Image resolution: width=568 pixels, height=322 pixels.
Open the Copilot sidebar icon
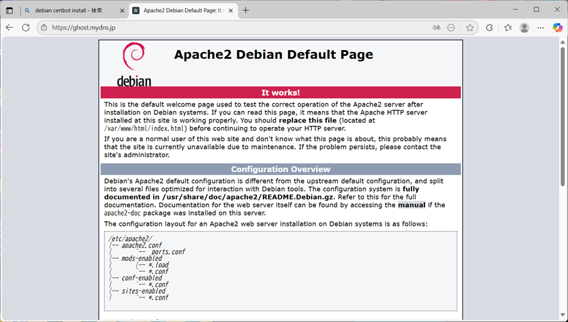[x=558, y=28]
